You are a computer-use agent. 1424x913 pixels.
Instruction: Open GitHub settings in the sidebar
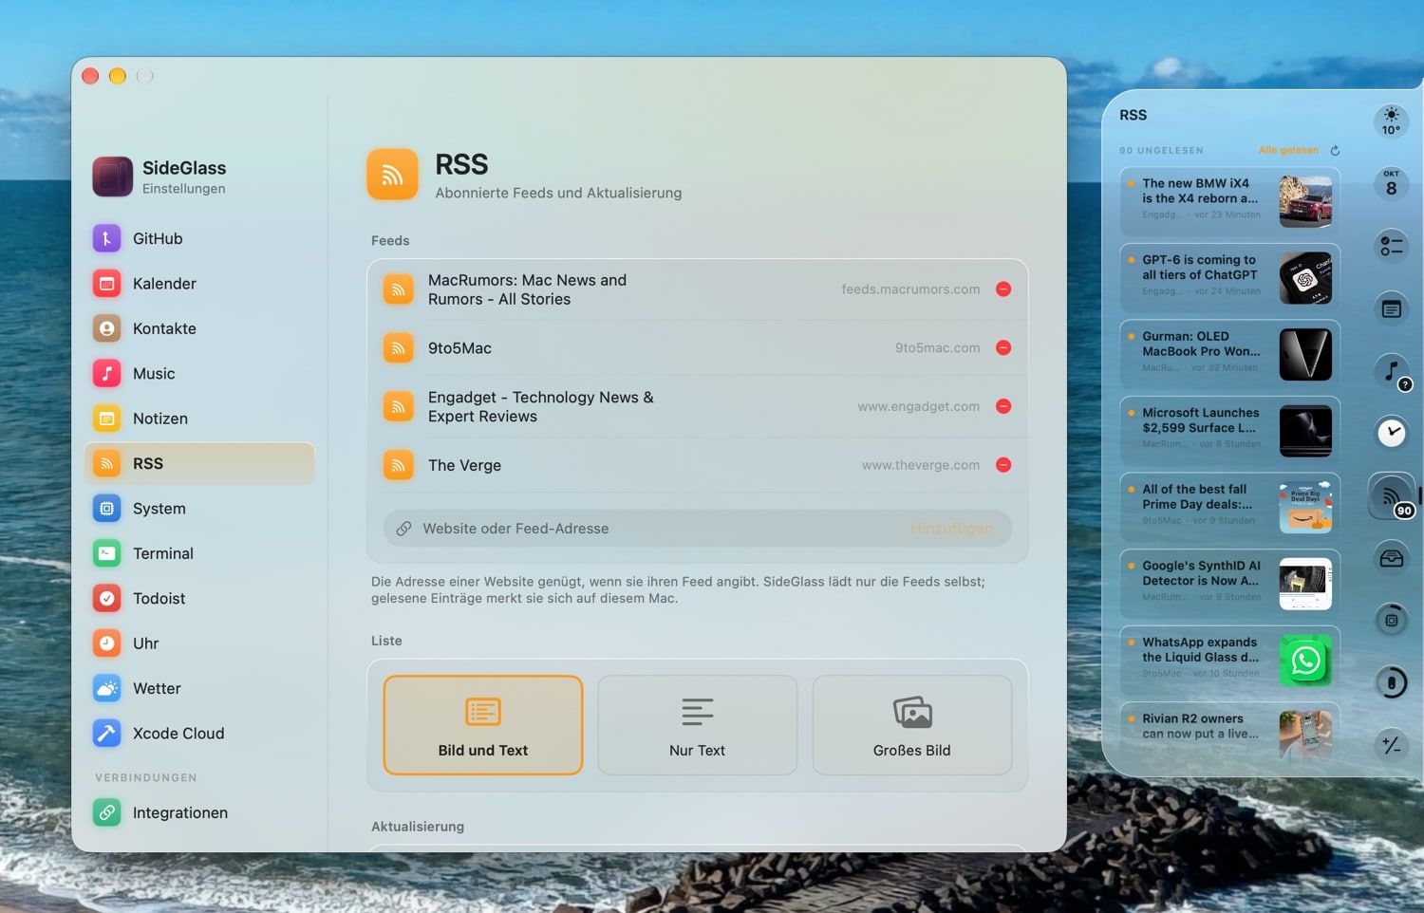tap(199, 239)
